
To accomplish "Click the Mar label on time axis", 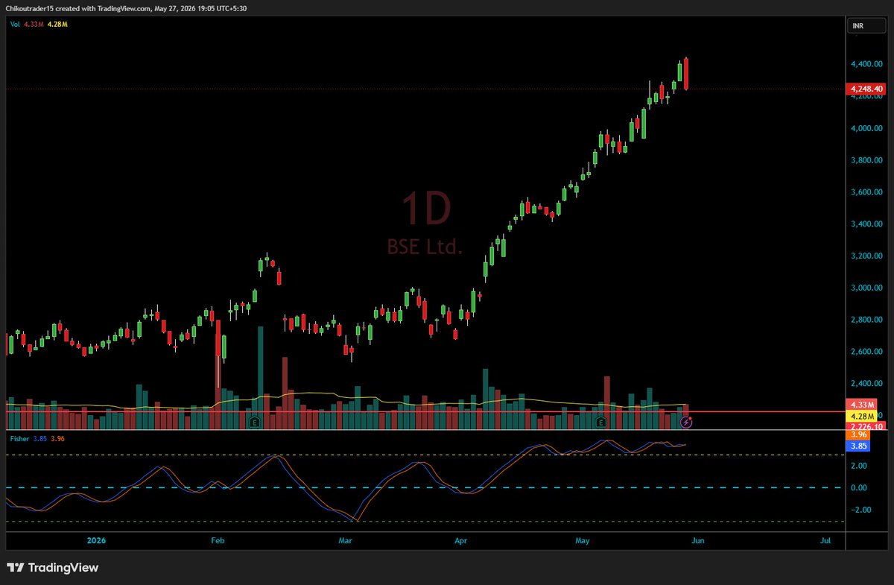I will 345,540.
